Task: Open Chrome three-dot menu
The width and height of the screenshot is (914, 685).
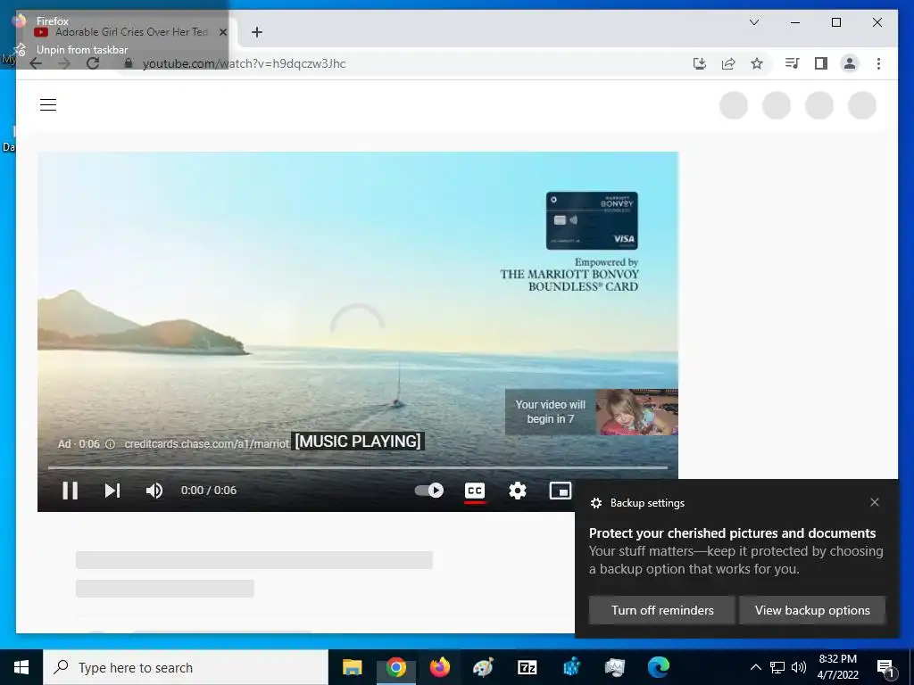Action: (878, 63)
